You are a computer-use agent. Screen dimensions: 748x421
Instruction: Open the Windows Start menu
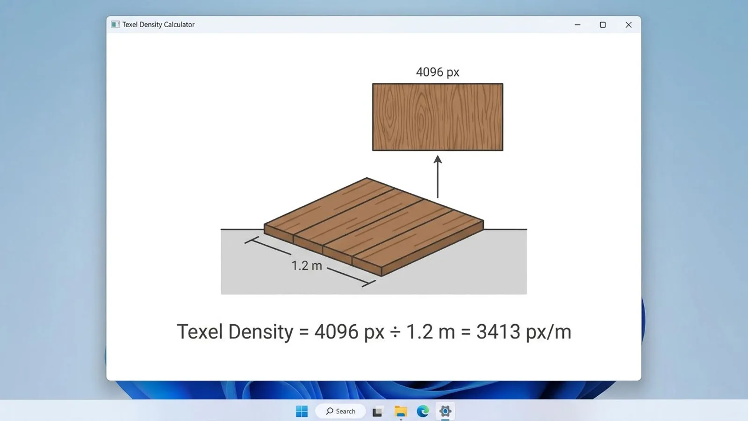tap(302, 411)
